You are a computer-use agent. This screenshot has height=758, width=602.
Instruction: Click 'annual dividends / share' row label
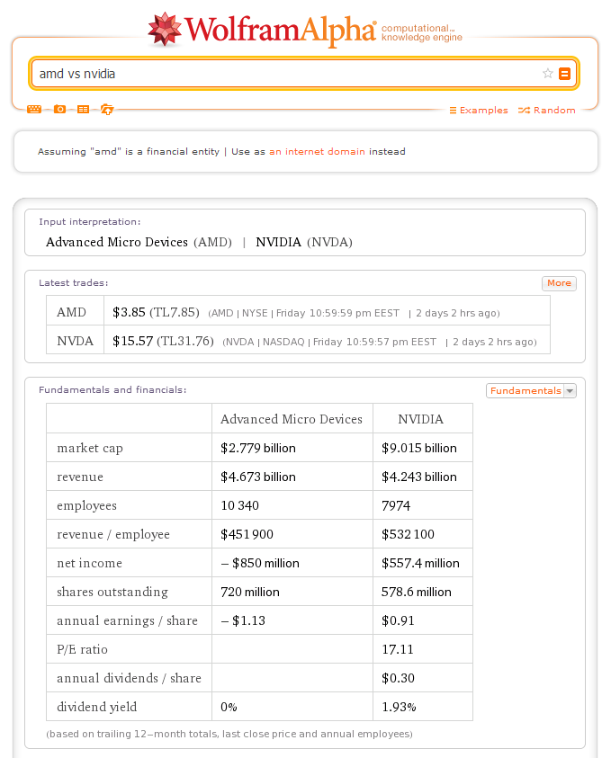pyautogui.click(x=129, y=678)
